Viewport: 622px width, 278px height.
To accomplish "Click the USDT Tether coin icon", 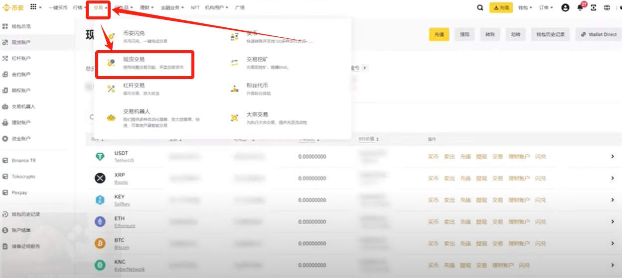I will pos(100,157).
